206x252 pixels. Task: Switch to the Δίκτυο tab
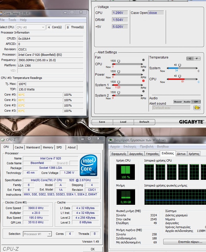click(181, 154)
